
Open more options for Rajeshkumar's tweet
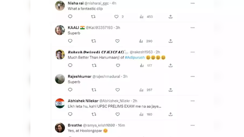192,76
